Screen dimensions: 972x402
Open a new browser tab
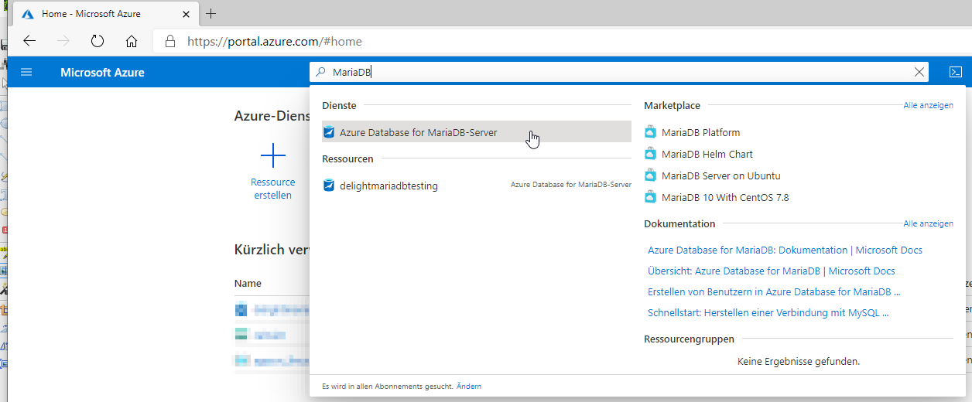(x=210, y=14)
